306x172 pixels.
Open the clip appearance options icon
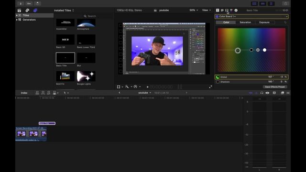click(x=274, y=93)
